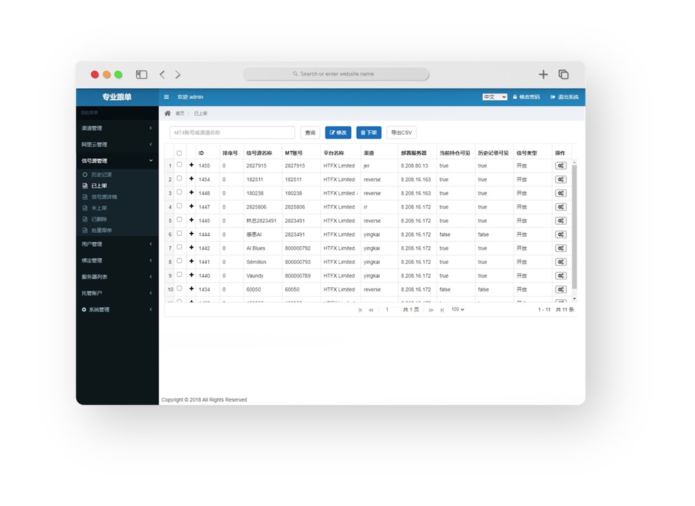The image size is (695, 506).
Task: Go forward with browser forward arrow
Action: tap(178, 74)
